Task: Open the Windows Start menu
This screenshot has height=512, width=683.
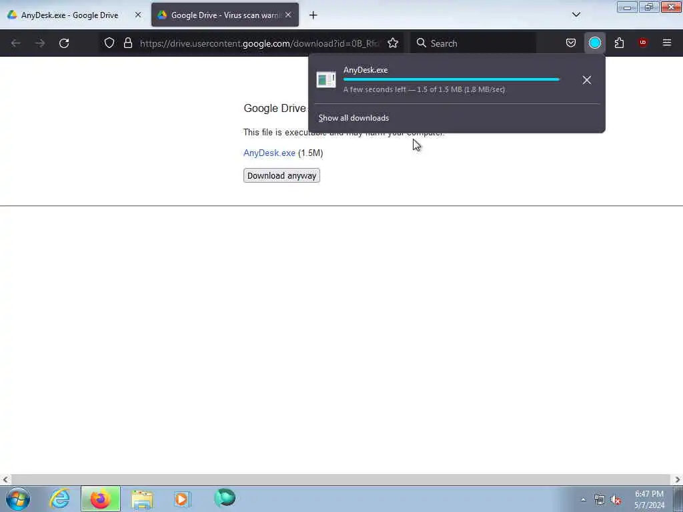Action: [x=18, y=499]
